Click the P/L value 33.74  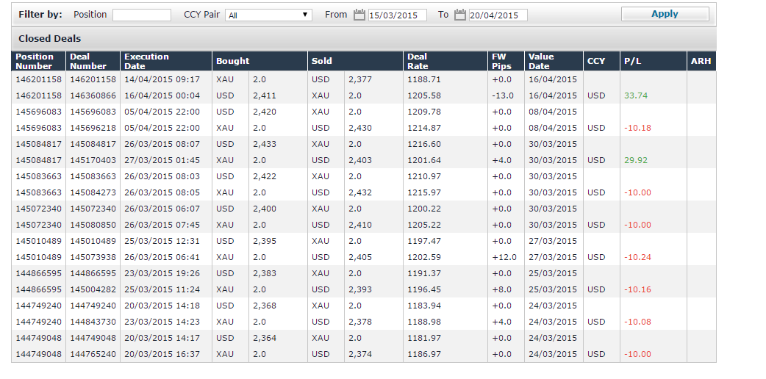pos(636,95)
